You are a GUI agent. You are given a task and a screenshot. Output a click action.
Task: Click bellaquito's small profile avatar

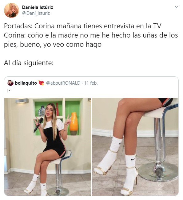tap(10, 83)
